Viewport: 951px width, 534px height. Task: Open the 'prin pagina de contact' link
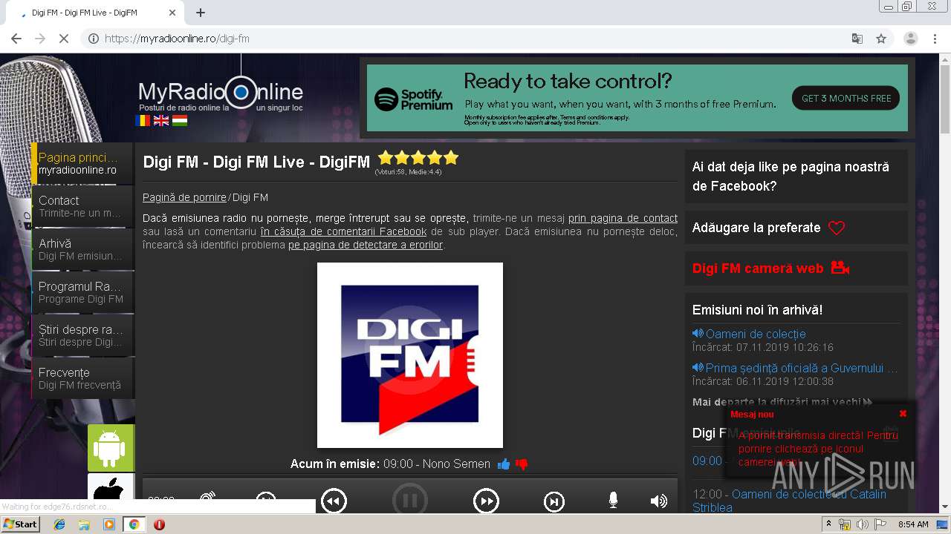point(623,218)
